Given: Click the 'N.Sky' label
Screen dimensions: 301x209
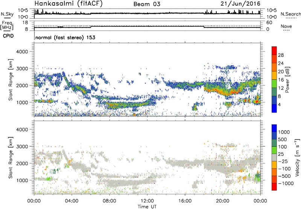Looking at the screenshot, I should tap(7, 14).
